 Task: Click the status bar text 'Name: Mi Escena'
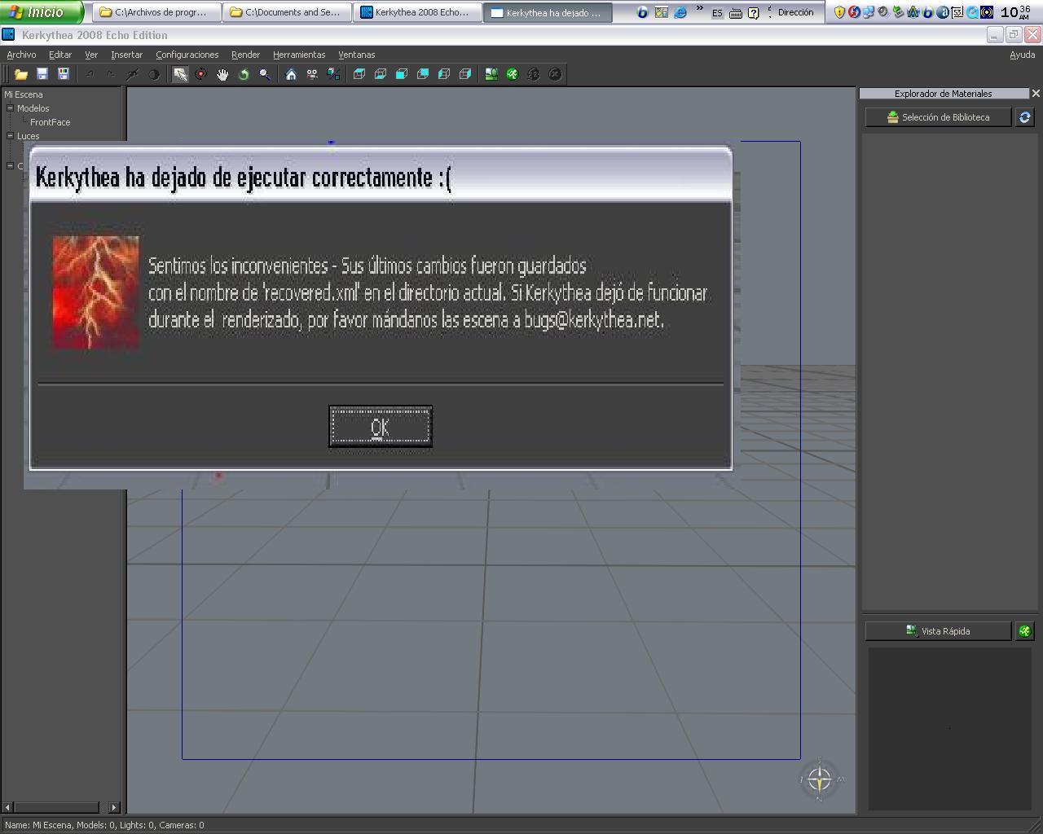click(x=39, y=825)
